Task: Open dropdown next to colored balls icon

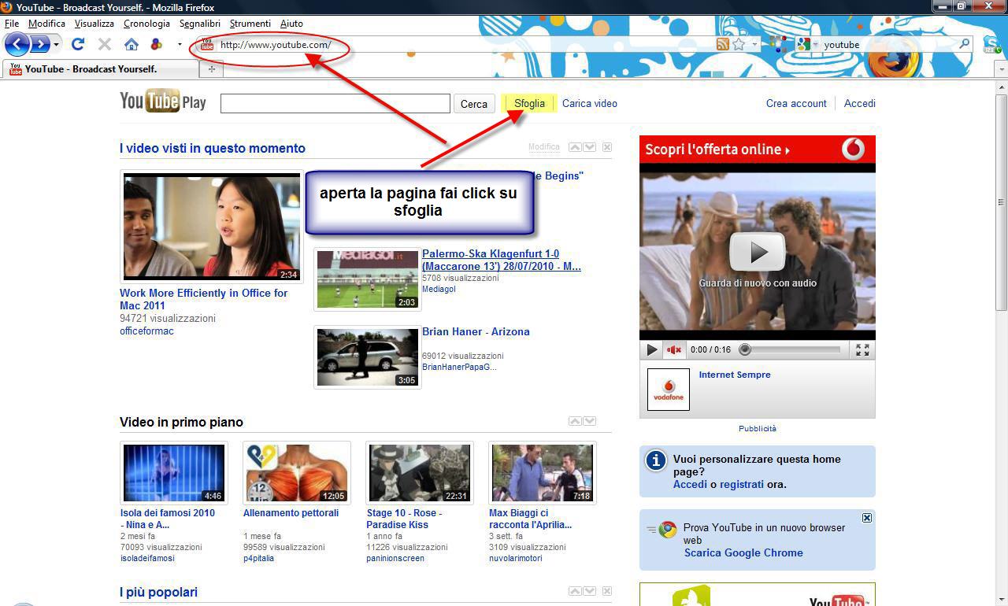Action: [180, 44]
